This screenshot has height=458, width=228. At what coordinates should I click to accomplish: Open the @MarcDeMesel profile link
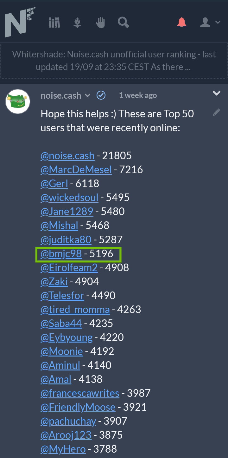[x=76, y=170]
